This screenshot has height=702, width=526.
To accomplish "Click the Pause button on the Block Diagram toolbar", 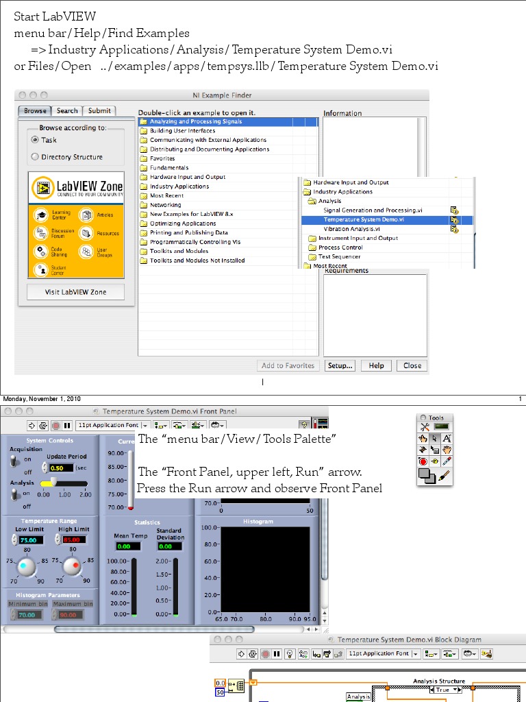I will 277,654.
